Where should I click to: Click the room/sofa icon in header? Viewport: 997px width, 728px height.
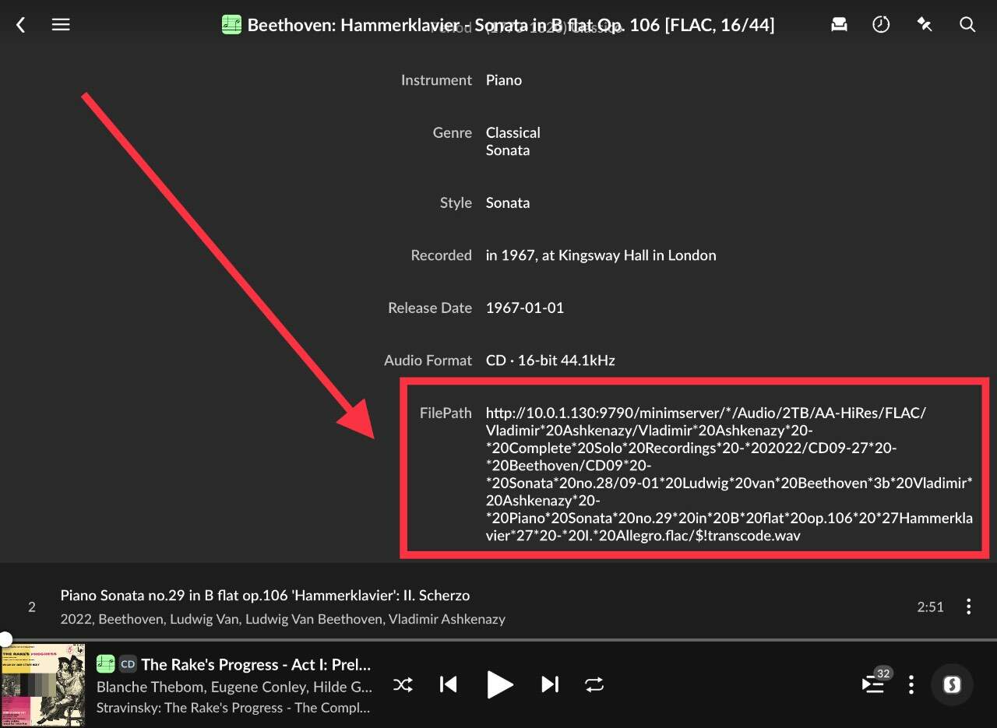click(x=839, y=25)
